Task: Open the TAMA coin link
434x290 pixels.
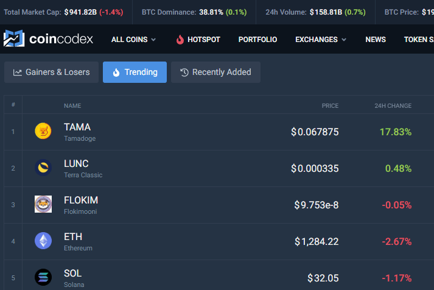Action: pos(77,127)
